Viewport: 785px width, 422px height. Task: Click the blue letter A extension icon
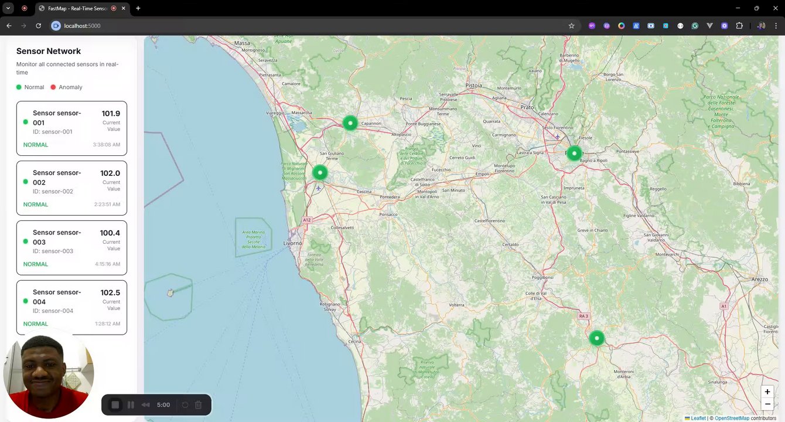(x=636, y=26)
